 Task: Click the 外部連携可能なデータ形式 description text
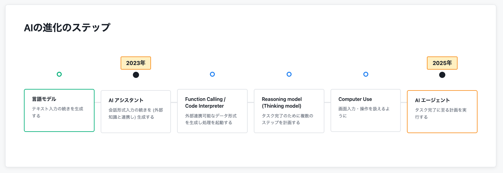tap(211, 116)
